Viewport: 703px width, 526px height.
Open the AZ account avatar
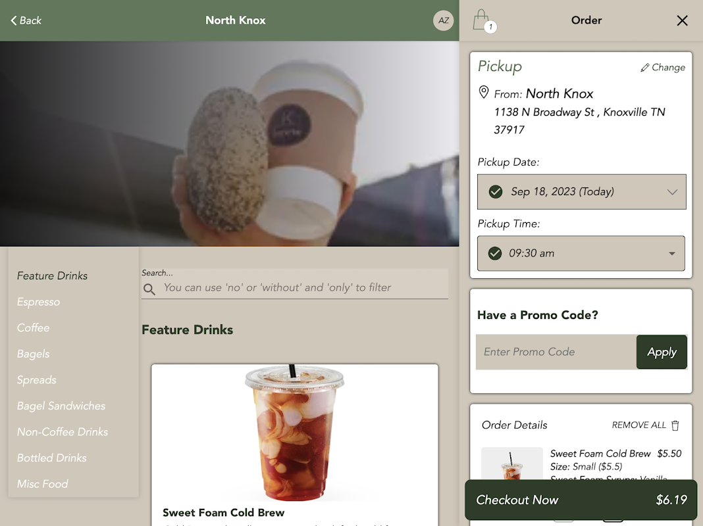pos(443,20)
